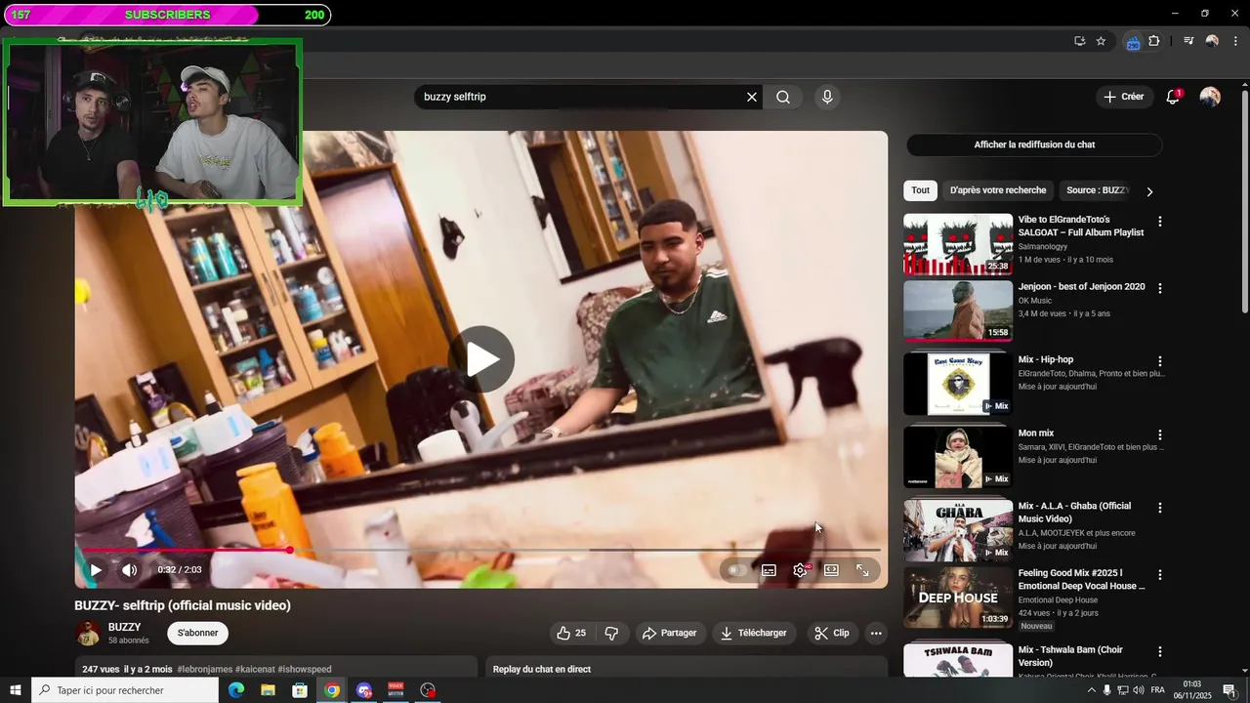This screenshot has width=1250, height=703.
Task: Create a Clip with the scissors button
Action: tap(832, 633)
